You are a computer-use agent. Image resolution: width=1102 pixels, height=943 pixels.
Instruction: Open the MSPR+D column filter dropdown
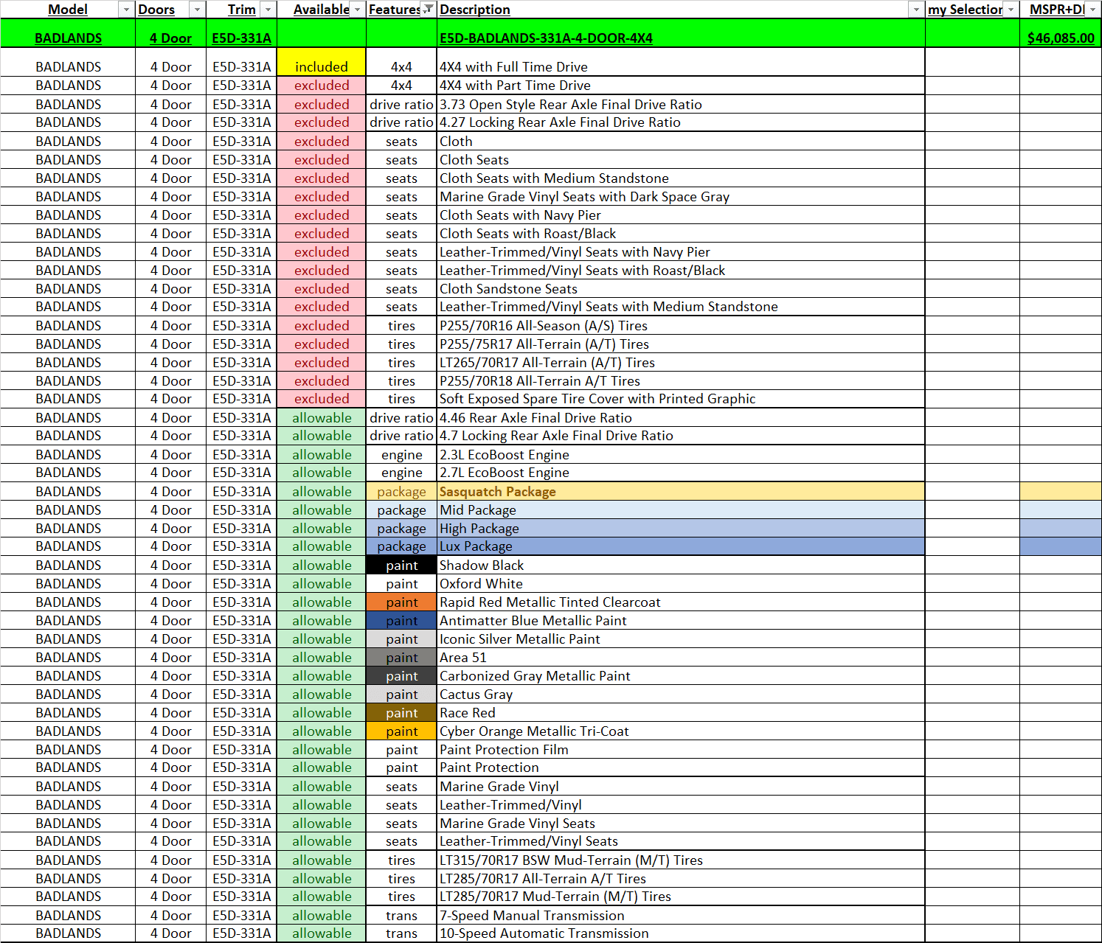click(1092, 10)
